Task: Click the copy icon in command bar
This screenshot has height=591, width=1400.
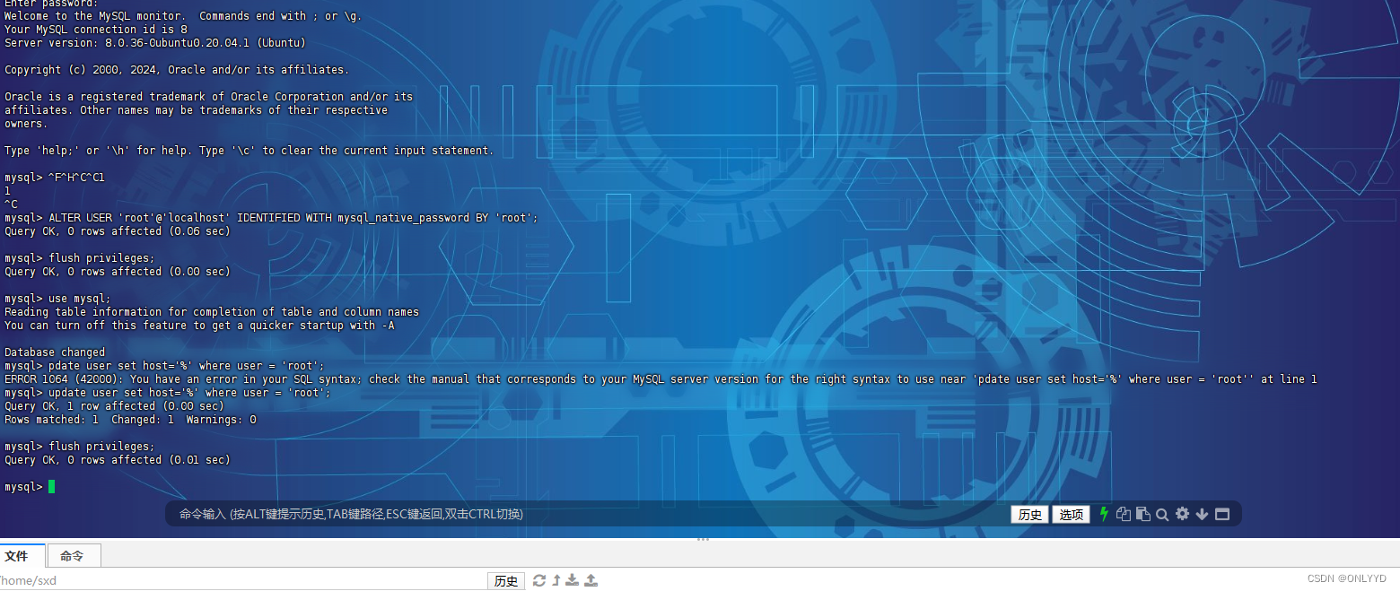Action: [x=1123, y=514]
